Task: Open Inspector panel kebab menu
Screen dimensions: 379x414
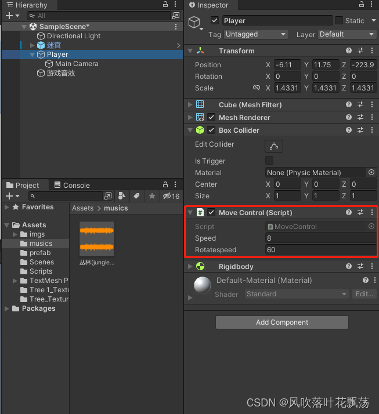Action: pos(371,4)
